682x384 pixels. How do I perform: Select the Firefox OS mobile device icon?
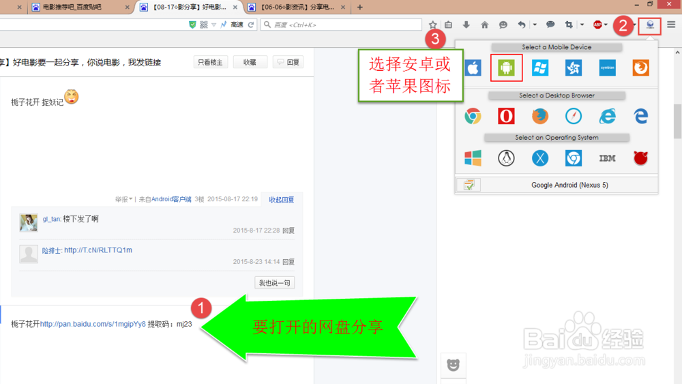point(640,68)
